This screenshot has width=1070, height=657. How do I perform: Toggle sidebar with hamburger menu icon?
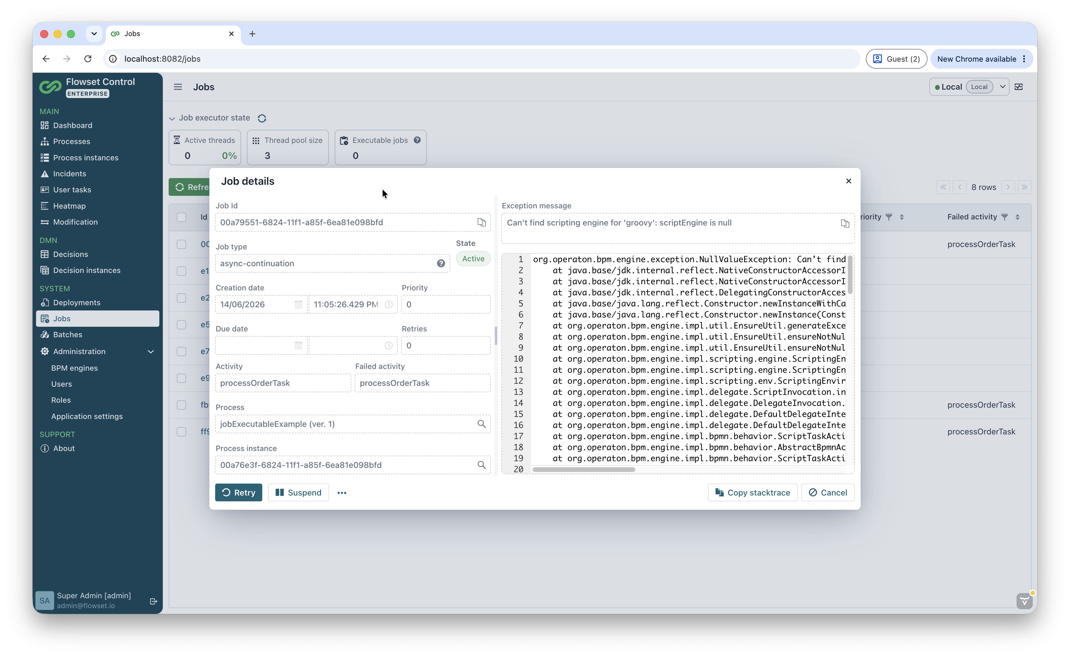coord(178,87)
